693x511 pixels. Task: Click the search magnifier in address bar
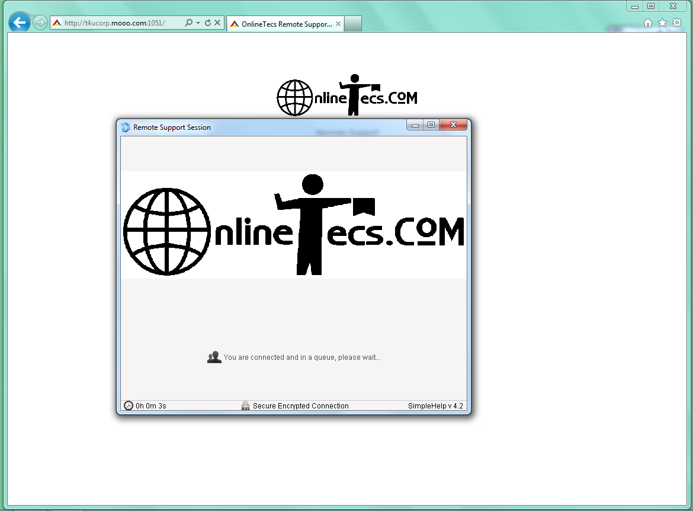(x=189, y=23)
